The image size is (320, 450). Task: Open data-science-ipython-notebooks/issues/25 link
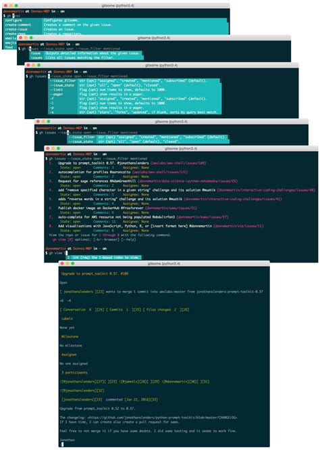coord(188,181)
